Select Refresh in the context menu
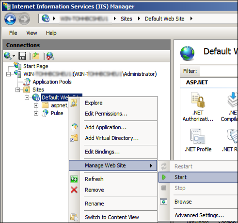Image resolution: width=238 pixels, height=223 pixels. click(x=113, y=179)
